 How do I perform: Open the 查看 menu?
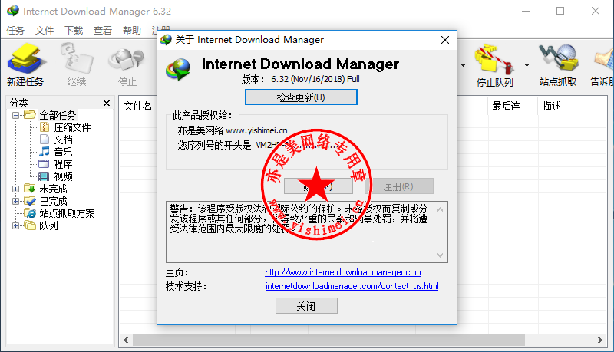tap(103, 30)
